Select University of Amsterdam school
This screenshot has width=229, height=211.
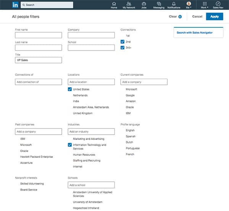[88, 202]
